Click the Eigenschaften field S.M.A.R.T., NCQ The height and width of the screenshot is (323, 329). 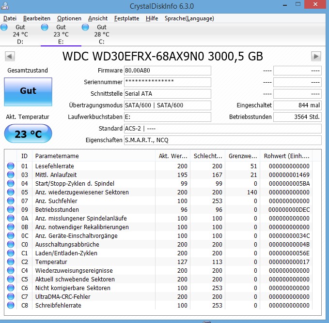[222, 140]
